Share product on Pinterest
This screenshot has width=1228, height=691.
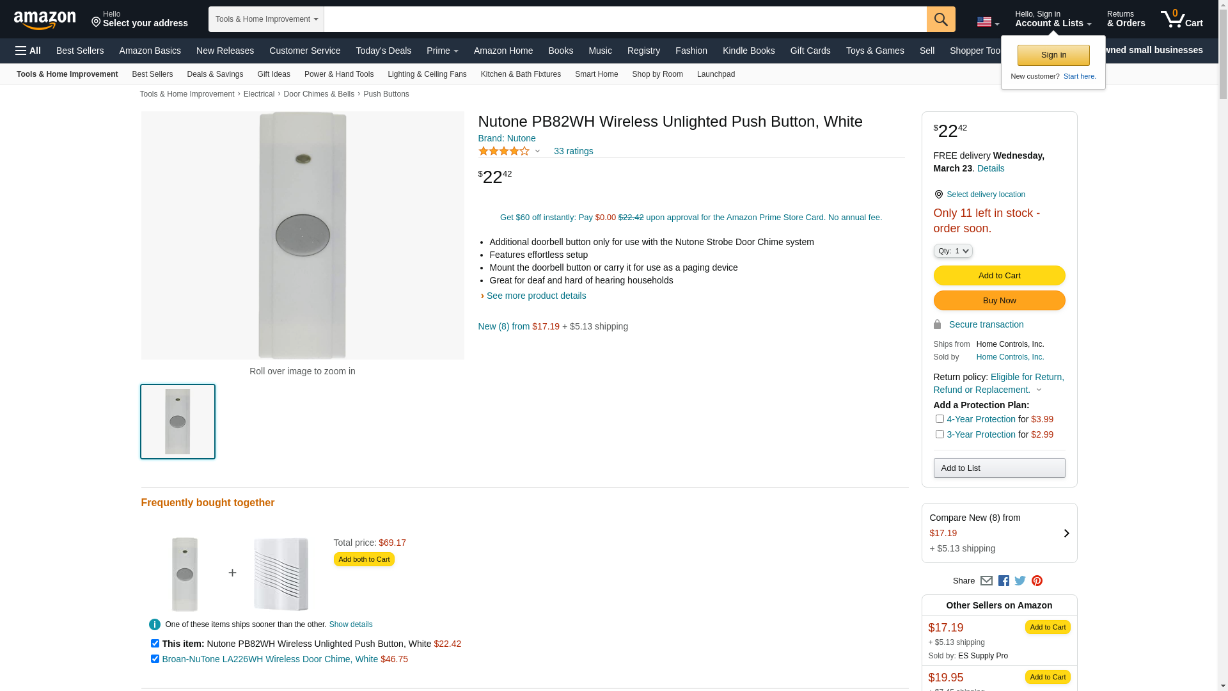tap(1037, 581)
